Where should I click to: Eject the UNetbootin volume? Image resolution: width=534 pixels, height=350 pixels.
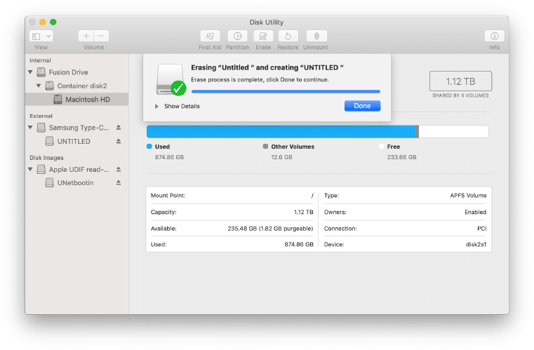pos(119,182)
